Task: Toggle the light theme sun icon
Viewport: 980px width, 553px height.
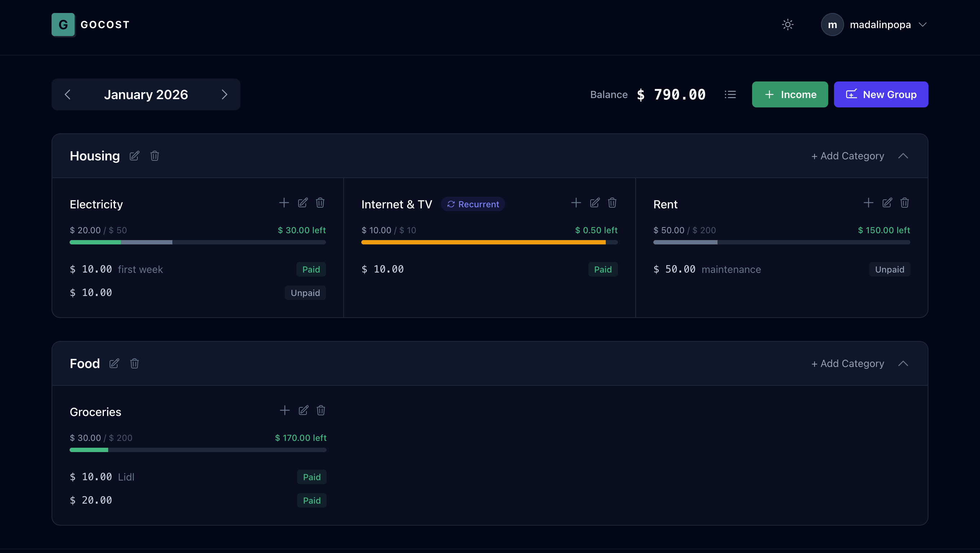Action: (787, 25)
